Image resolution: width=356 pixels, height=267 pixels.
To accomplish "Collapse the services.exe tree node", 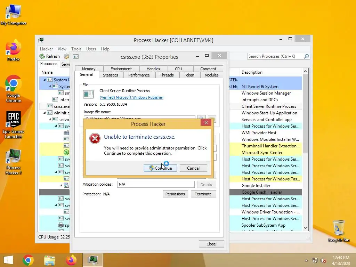I will [x=50, y=120].
